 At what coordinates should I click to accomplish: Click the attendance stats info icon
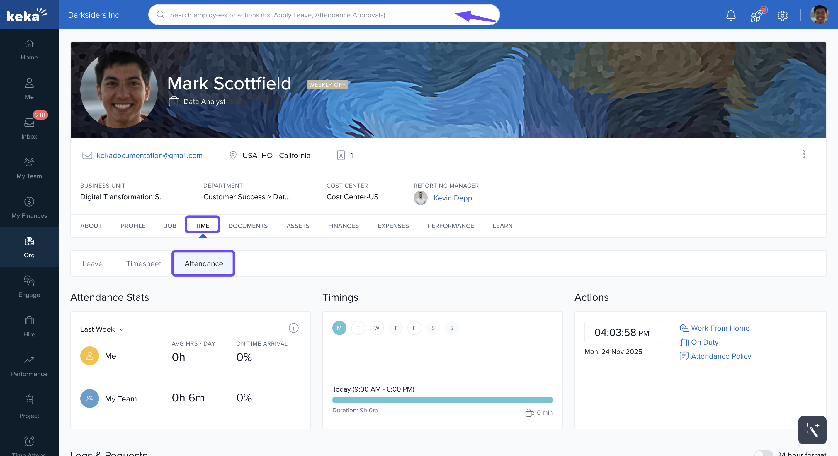click(293, 328)
